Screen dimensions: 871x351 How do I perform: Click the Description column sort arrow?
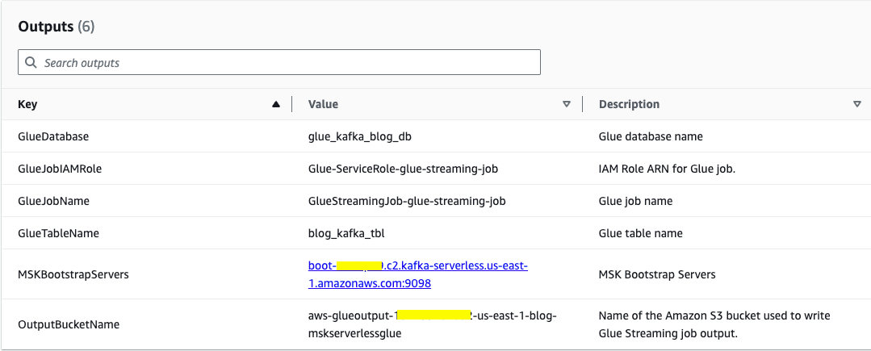click(x=856, y=104)
